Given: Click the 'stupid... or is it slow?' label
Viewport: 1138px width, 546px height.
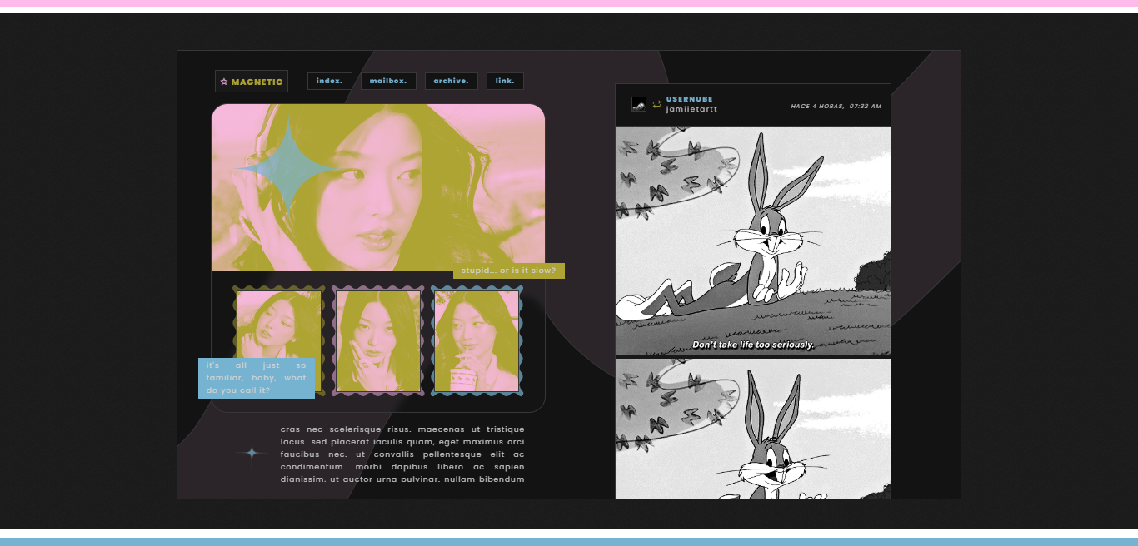Looking at the screenshot, I should point(509,271).
